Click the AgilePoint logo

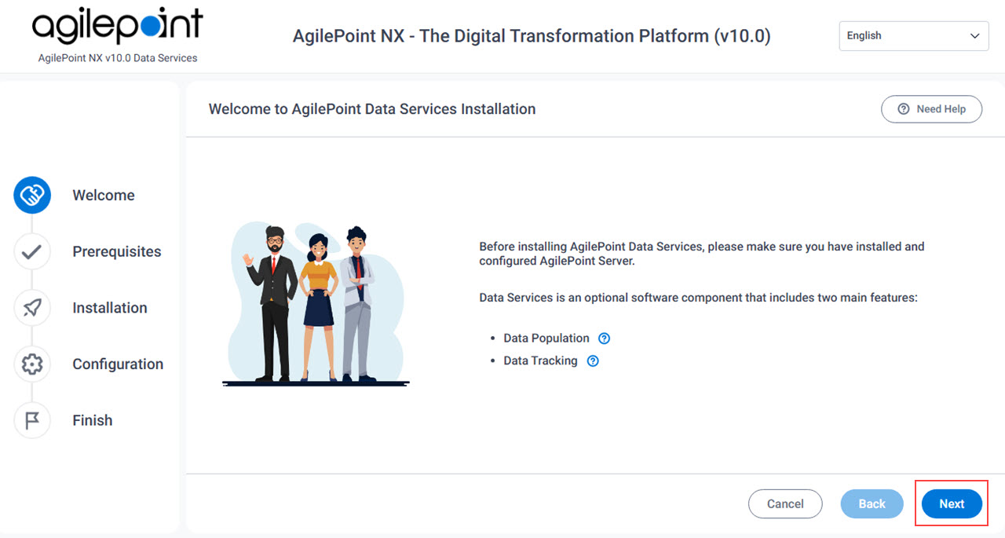(118, 27)
